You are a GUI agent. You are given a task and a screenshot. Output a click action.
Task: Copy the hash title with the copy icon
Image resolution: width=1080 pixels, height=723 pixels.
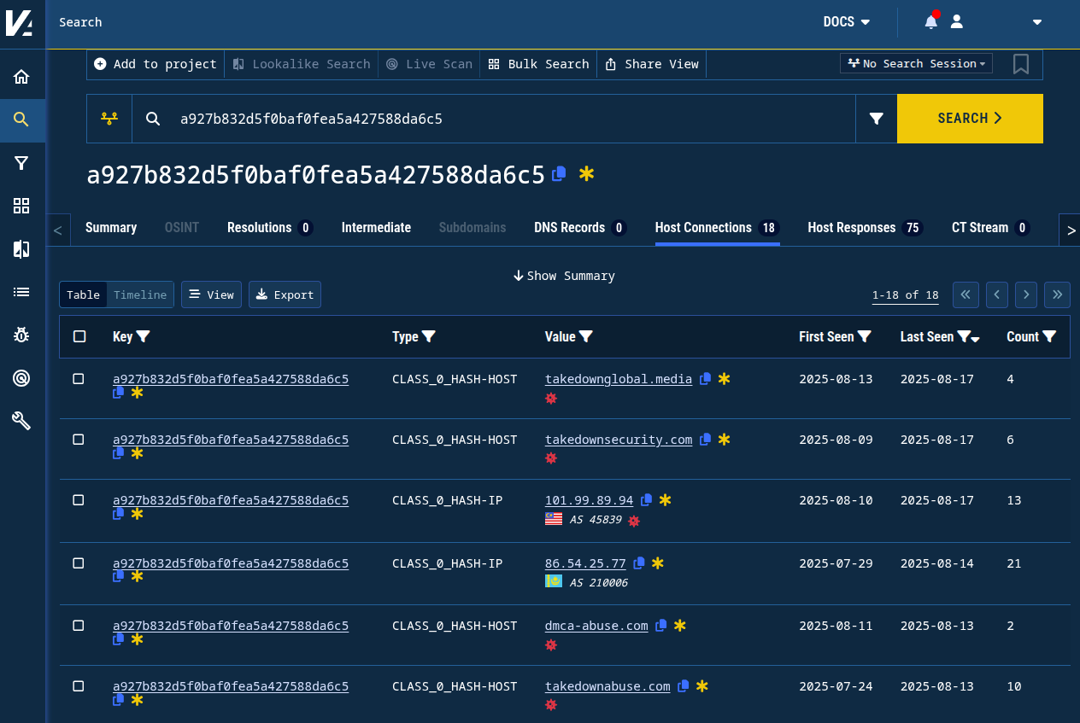coord(559,174)
